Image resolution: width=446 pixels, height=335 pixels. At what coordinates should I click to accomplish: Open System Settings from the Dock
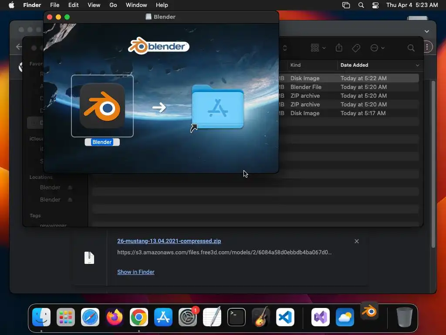pyautogui.click(x=188, y=317)
